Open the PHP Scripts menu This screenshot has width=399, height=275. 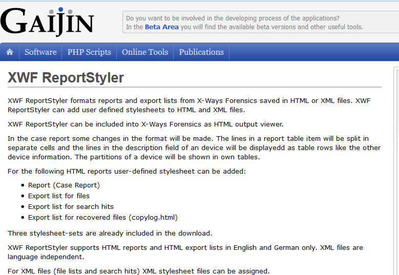pyautogui.click(x=89, y=52)
